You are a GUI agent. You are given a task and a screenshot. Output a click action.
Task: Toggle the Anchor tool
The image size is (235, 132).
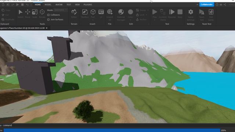pyautogui.click(x=137, y=19)
